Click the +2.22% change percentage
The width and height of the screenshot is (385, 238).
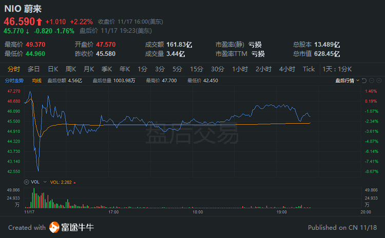click(81, 22)
